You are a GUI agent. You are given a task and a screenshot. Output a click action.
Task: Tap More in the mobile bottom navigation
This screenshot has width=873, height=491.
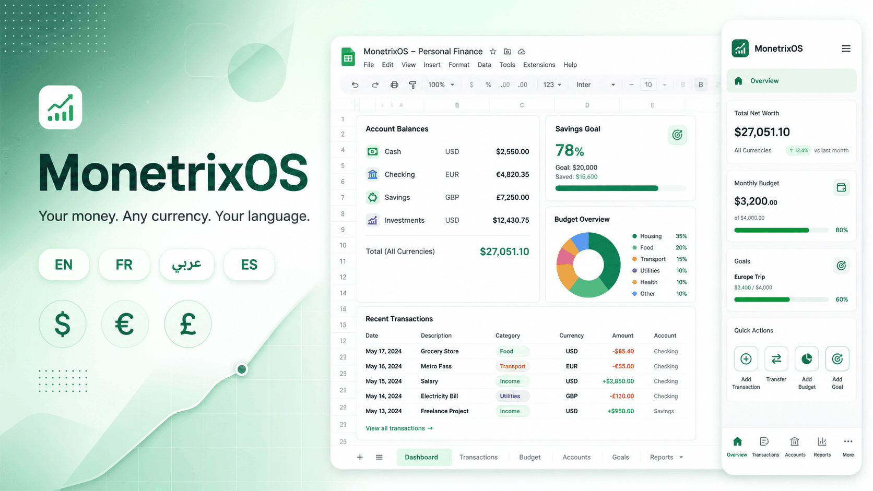848,447
